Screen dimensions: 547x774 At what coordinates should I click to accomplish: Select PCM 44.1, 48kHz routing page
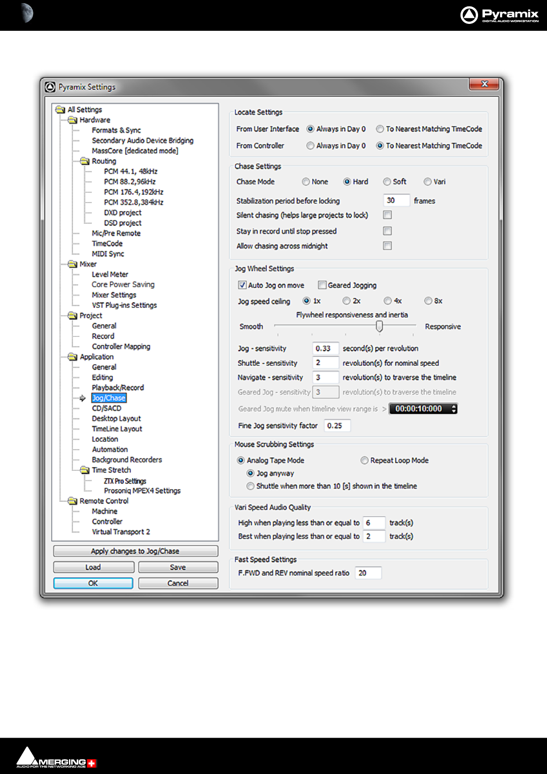[x=131, y=171]
